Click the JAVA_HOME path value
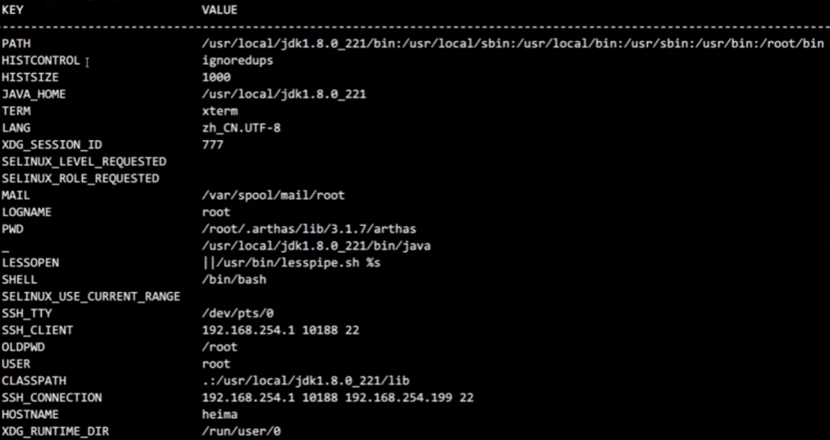830x440 pixels. tap(284, 95)
